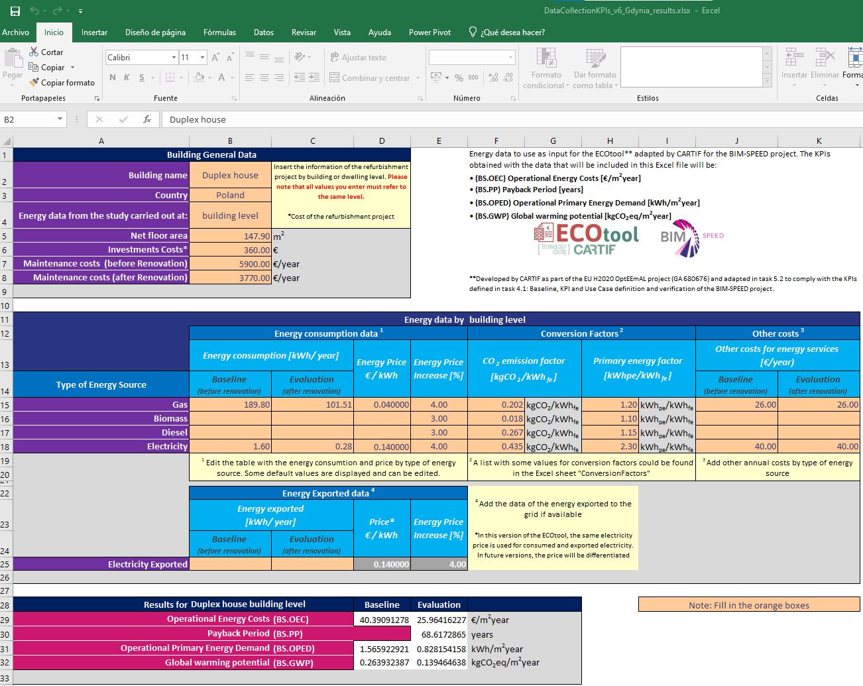Switch to the Diseño de página tab

click(155, 32)
